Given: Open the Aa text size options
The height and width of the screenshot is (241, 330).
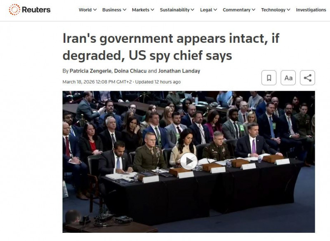Looking at the screenshot, I should coord(288,78).
